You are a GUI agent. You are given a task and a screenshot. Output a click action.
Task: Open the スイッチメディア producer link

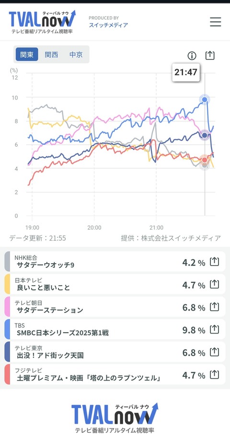[108, 25]
